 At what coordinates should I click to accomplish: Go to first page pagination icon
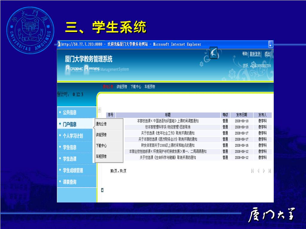click(x=253, y=171)
